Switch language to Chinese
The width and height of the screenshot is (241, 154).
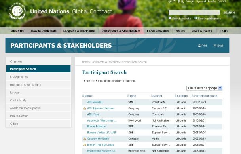tap(181, 1)
